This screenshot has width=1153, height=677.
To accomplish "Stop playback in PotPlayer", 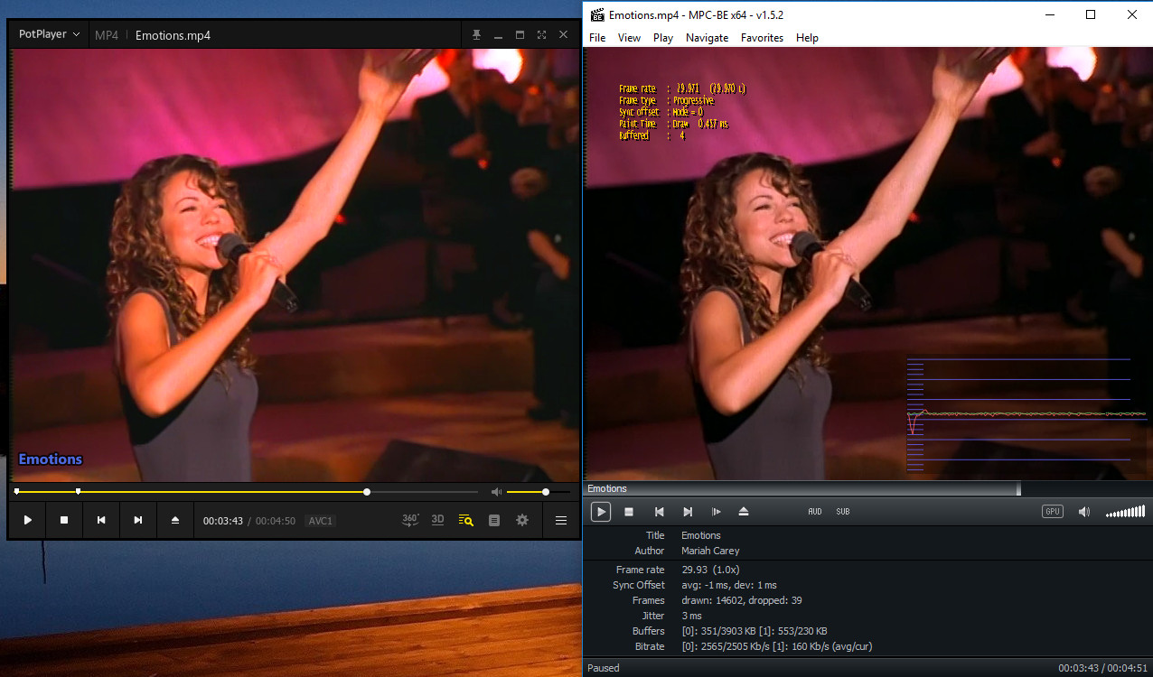I will (64, 520).
